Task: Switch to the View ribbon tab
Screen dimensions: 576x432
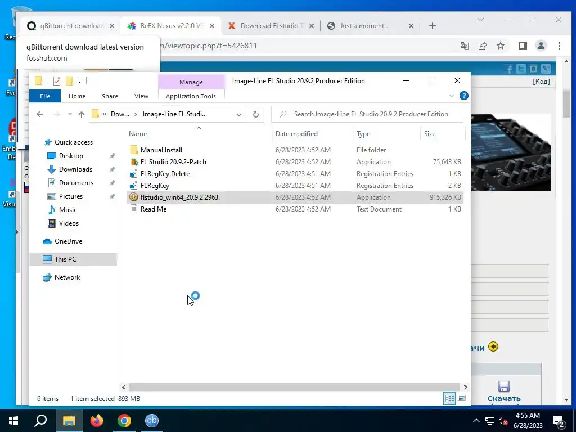Action: pyautogui.click(x=141, y=96)
